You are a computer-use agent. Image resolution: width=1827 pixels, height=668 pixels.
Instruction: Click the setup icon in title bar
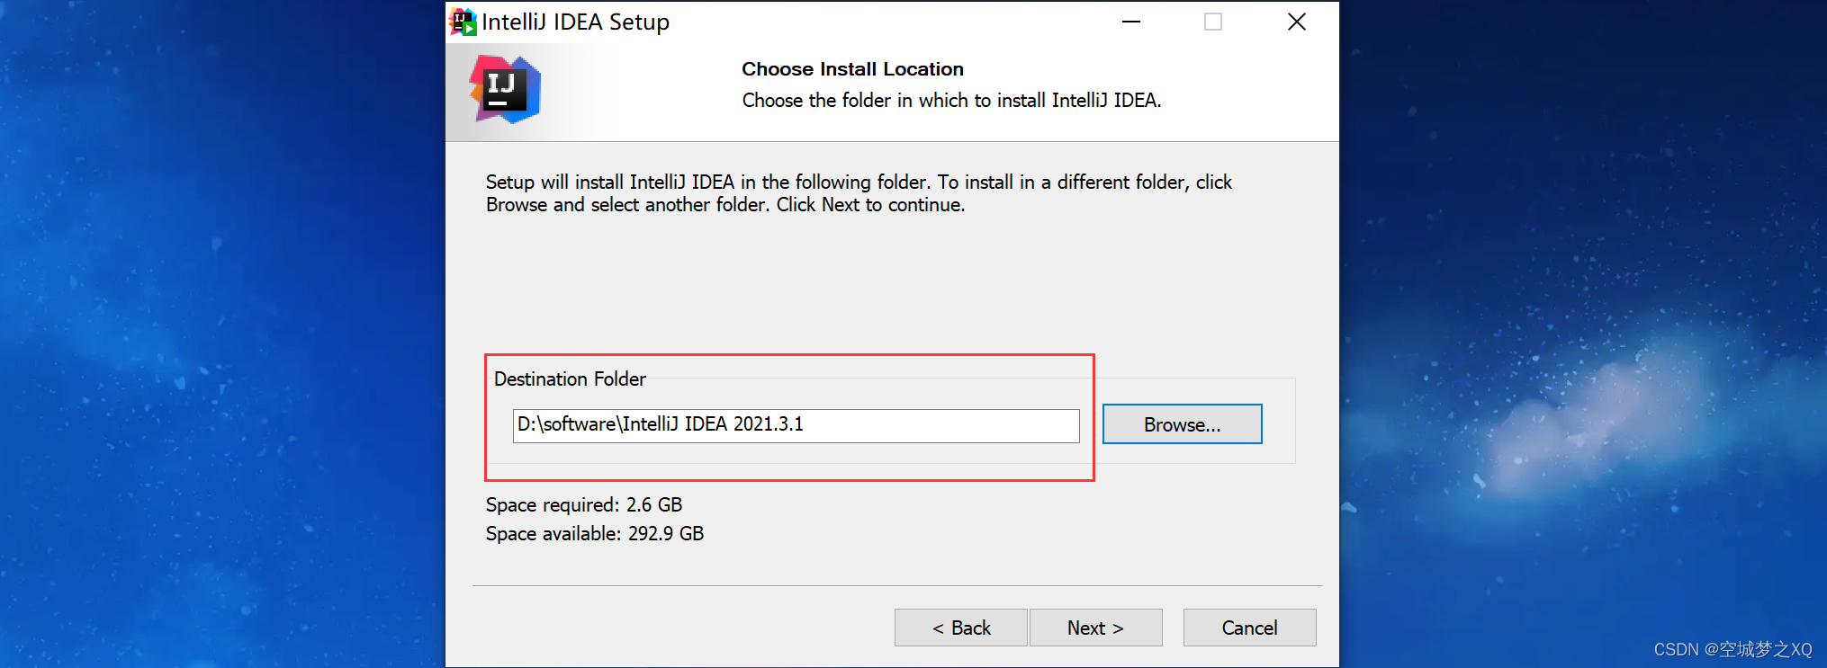[x=463, y=22]
